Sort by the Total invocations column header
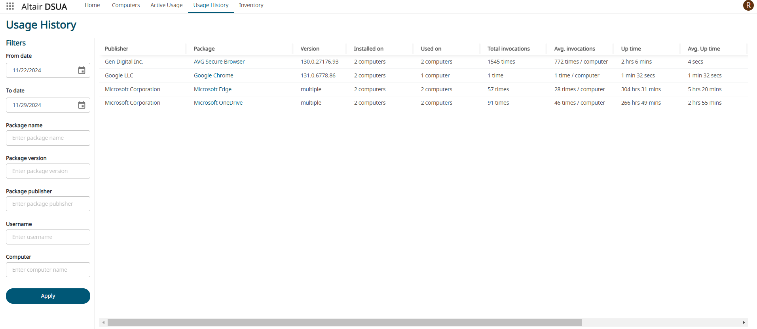 [508, 49]
